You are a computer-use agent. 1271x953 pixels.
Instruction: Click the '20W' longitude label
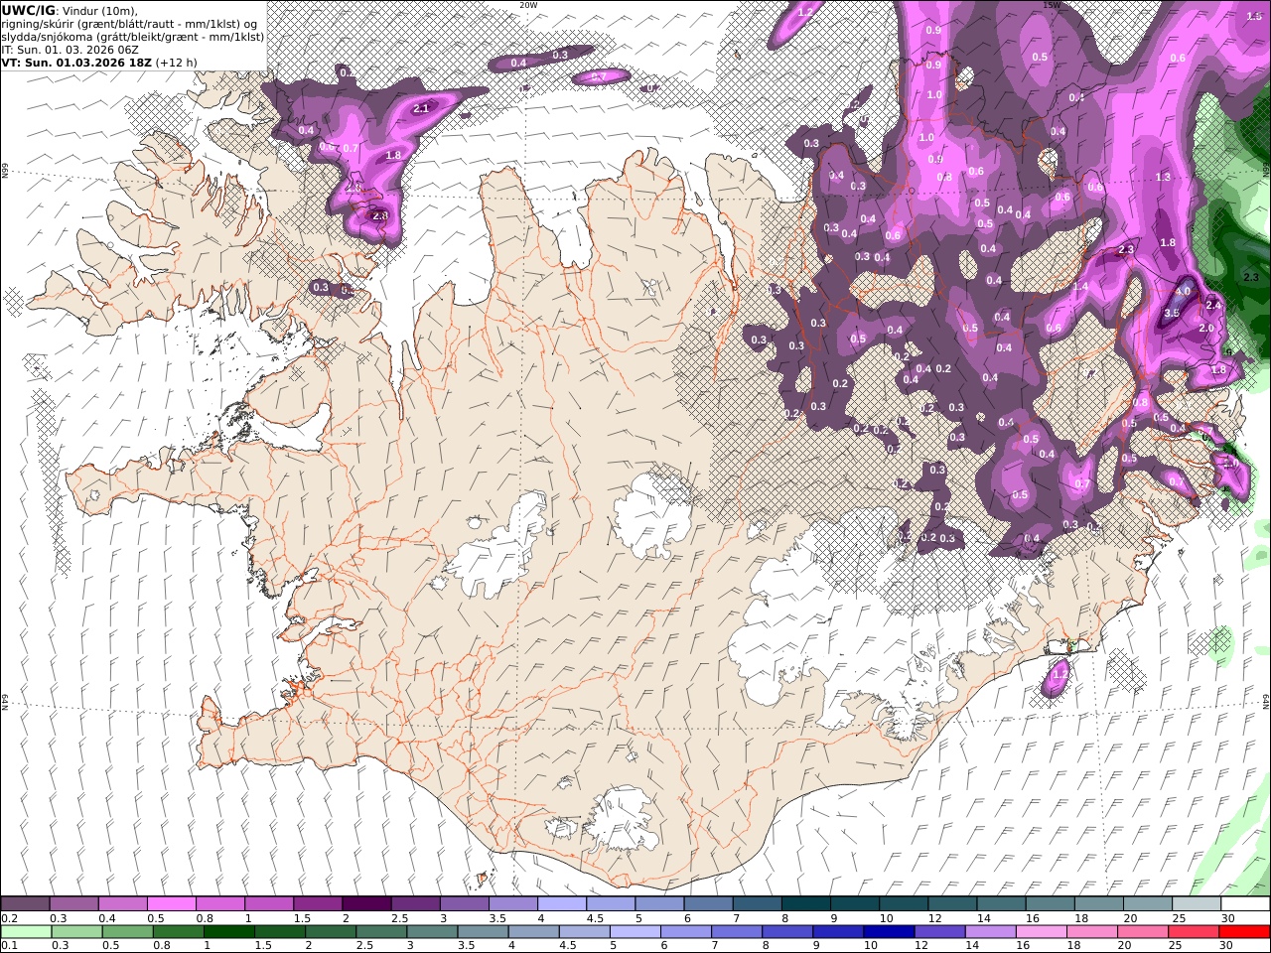point(528,5)
